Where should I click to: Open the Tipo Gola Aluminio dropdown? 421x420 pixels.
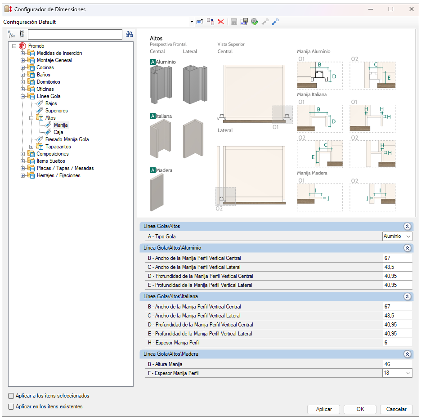point(408,237)
